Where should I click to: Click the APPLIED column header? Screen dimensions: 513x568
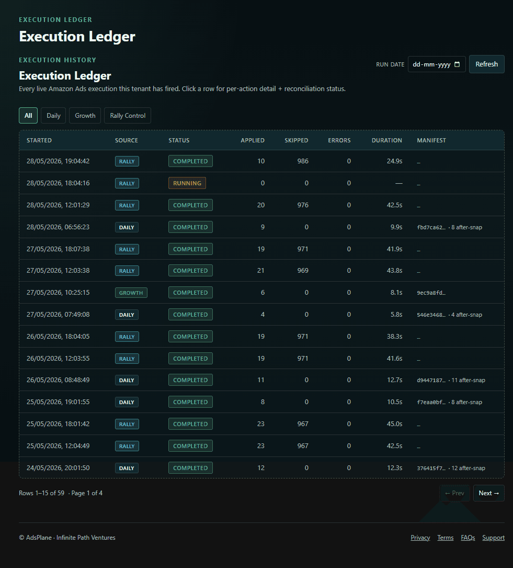pyautogui.click(x=253, y=140)
